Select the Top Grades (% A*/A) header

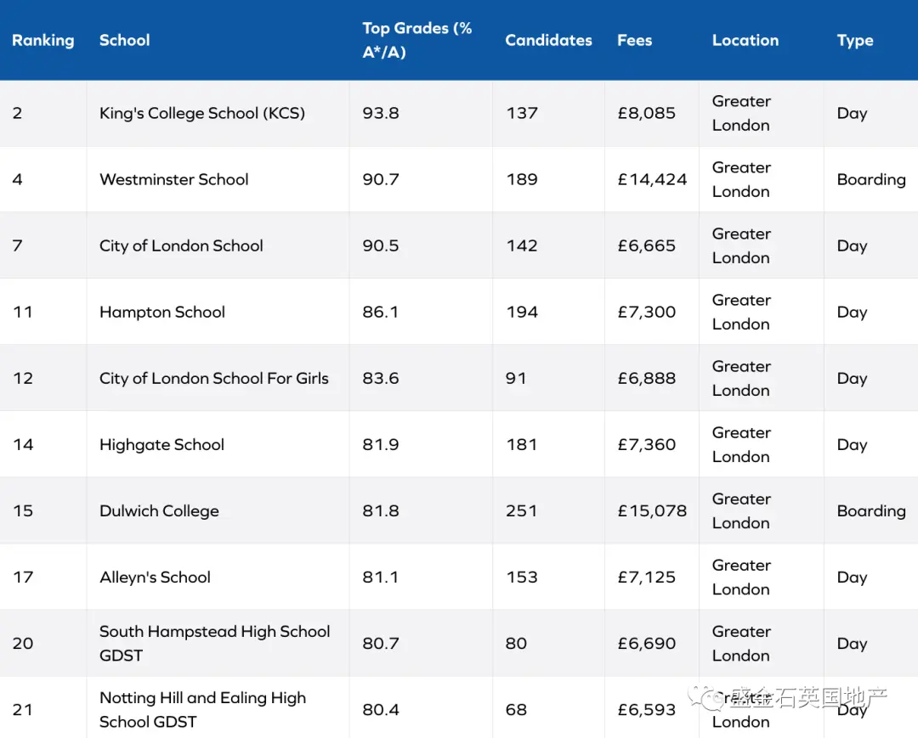tap(416, 41)
